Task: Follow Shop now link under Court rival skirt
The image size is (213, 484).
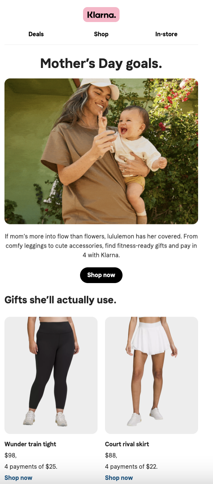Action: point(119,478)
